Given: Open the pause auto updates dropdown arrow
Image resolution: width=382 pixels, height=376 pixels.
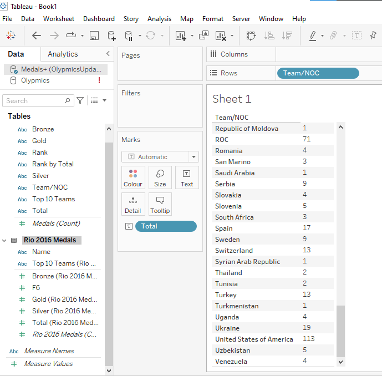Looking at the screenshot, I should (x=140, y=36).
